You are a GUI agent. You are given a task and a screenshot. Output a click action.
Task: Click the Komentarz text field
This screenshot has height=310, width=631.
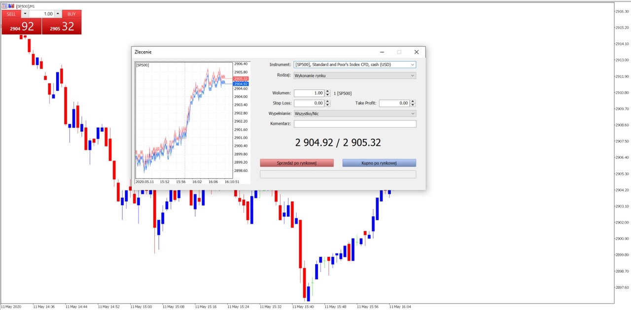[x=355, y=124]
